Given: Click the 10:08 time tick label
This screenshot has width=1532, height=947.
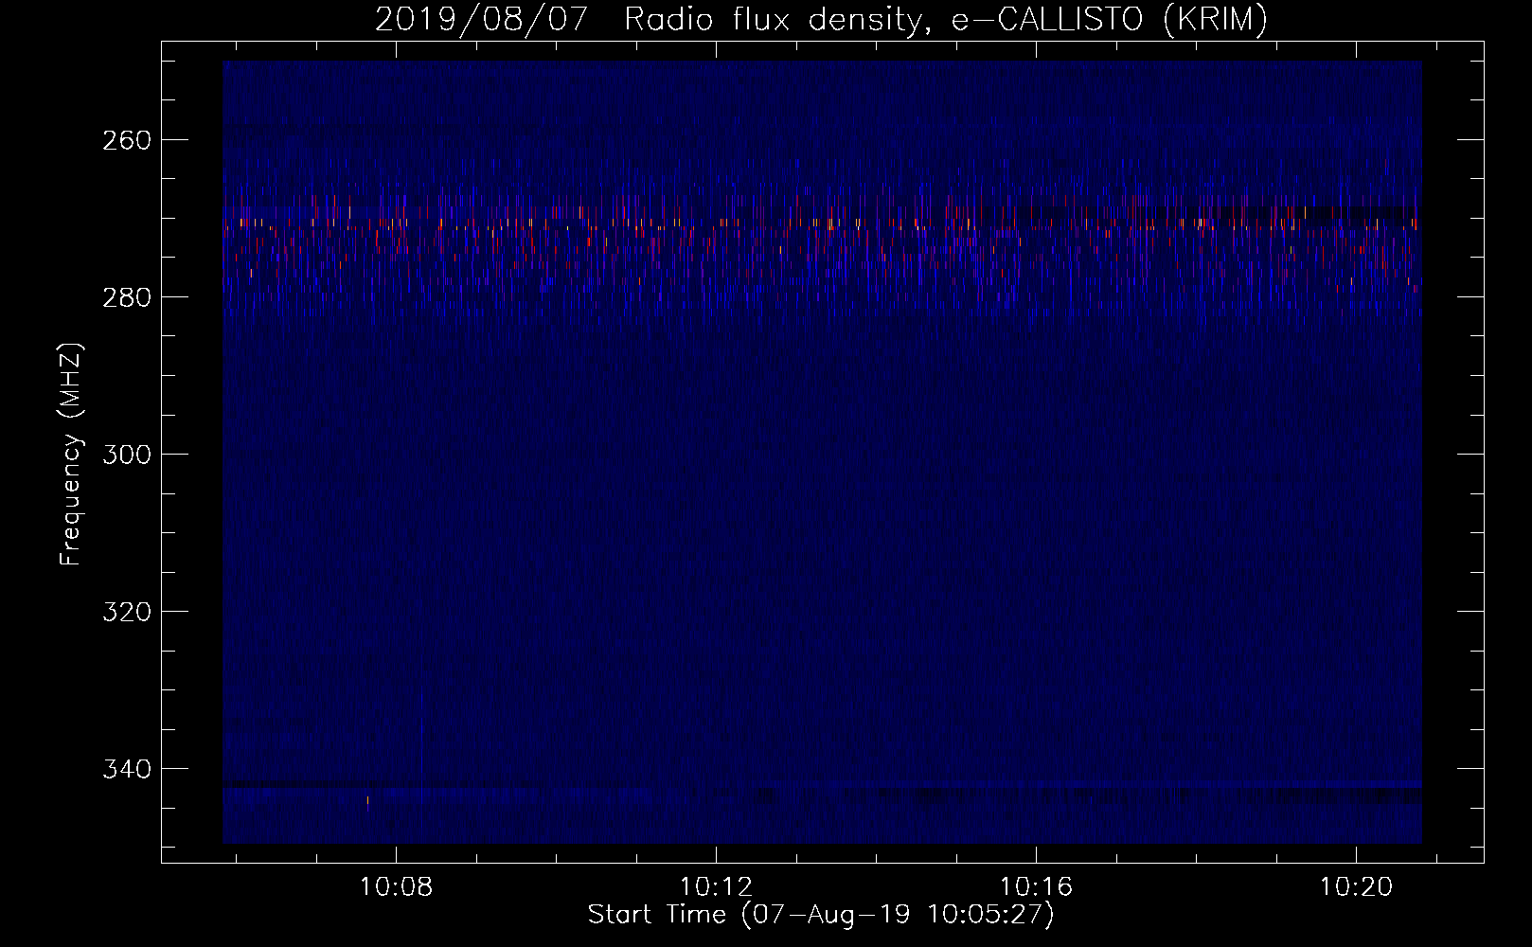Looking at the screenshot, I should (x=397, y=886).
